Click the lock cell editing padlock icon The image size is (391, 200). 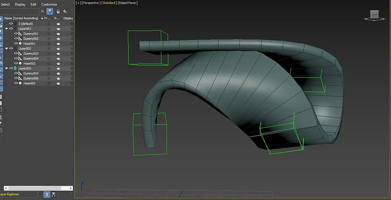[x=58, y=11]
